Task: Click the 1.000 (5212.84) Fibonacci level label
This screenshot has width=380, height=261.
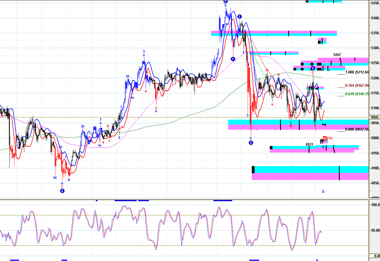Action: [x=357, y=72]
